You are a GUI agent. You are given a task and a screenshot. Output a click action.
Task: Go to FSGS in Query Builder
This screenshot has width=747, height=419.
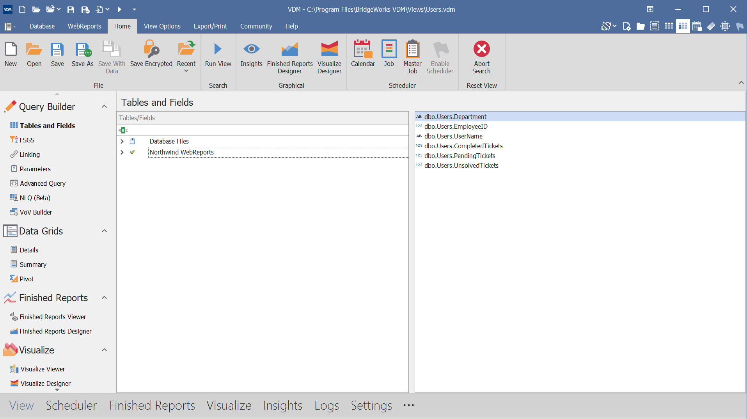tap(27, 140)
